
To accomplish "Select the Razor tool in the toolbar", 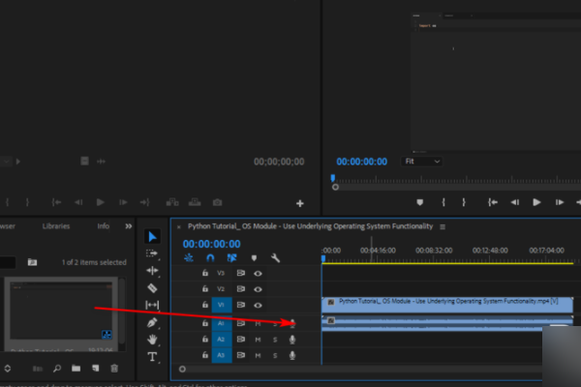I will click(152, 287).
